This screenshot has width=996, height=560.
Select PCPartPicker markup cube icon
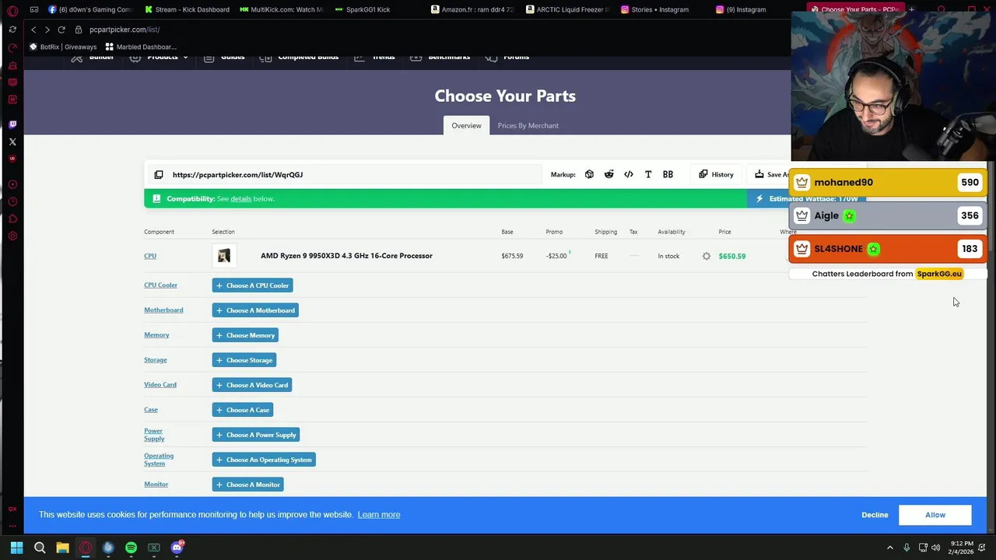point(589,175)
